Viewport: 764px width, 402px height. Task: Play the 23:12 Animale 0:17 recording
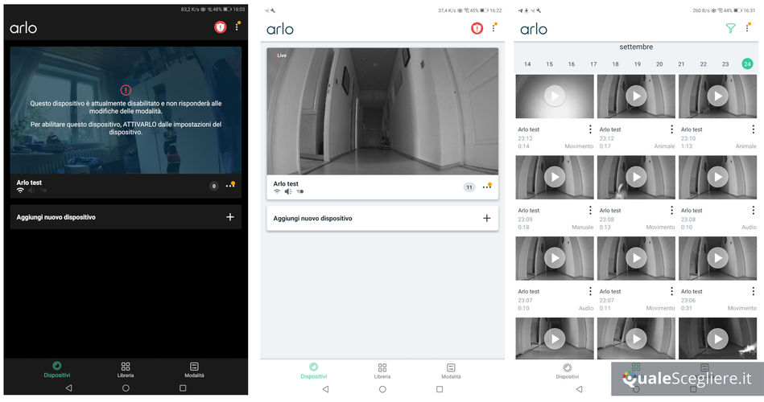pos(636,96)
